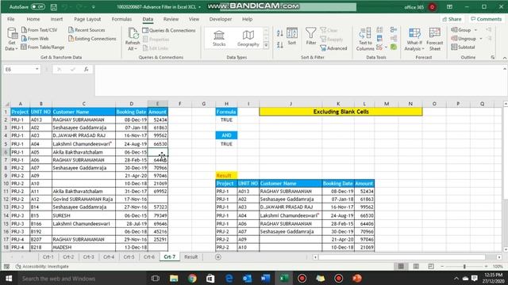Image resolution: width=508 pixels, height=285 pixels.
Task: Open Ribbon Display Options
Action: [x=449, y=7]
